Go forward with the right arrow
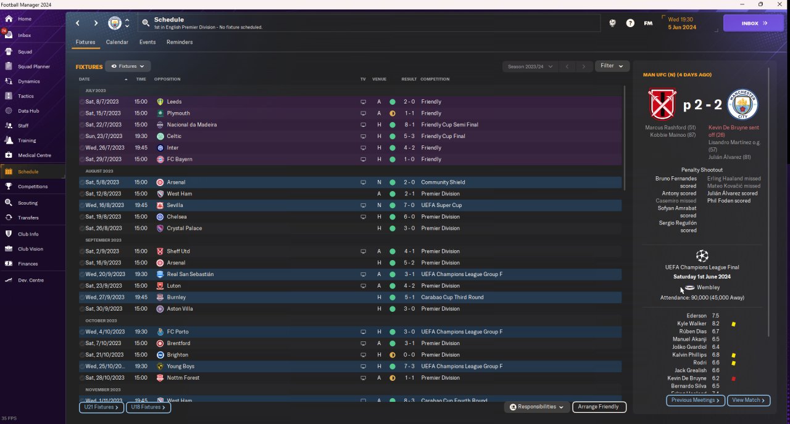 pyautogui.click(x=96, y=23)
